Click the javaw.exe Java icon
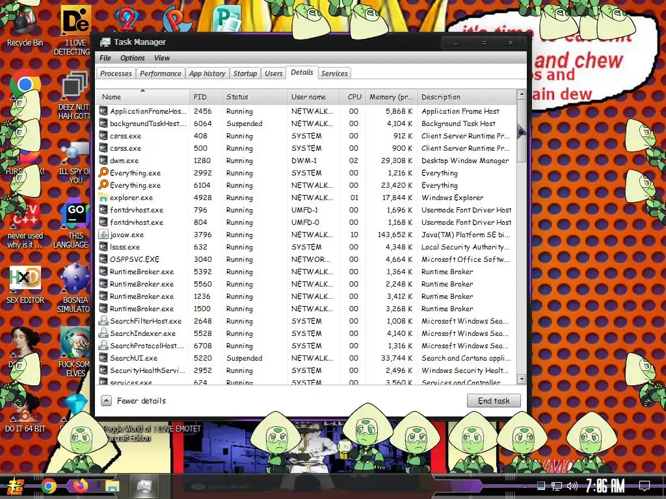666x499 pixels. (x=103, y=234)
